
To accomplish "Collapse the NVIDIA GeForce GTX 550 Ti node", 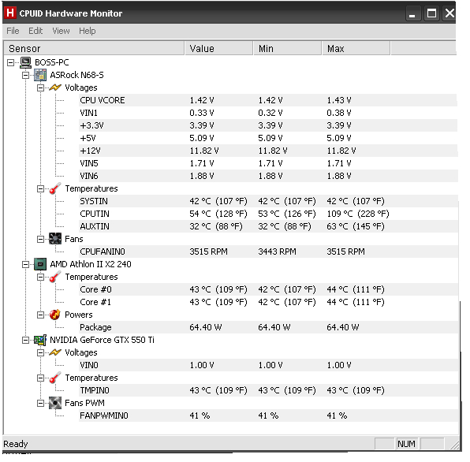I will point(25,340).
